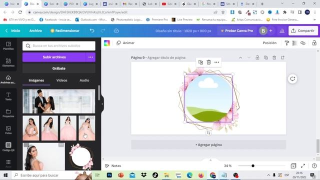Duplicate selected element via floating toolbar
The image size is (320, 180).
(200, 62)
